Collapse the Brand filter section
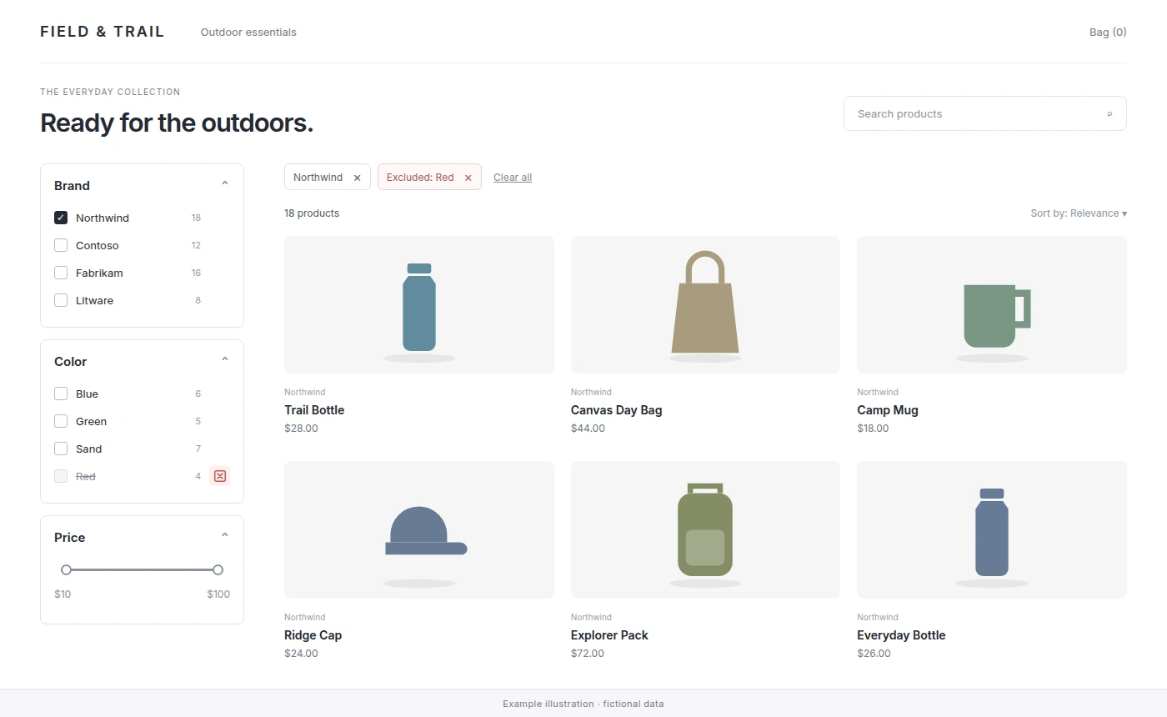The height and width of the screenshot is (717, 1167). pos(225,185)
